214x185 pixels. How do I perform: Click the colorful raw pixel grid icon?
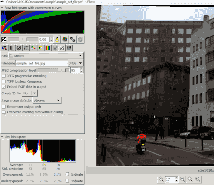(x=65, y=39)
